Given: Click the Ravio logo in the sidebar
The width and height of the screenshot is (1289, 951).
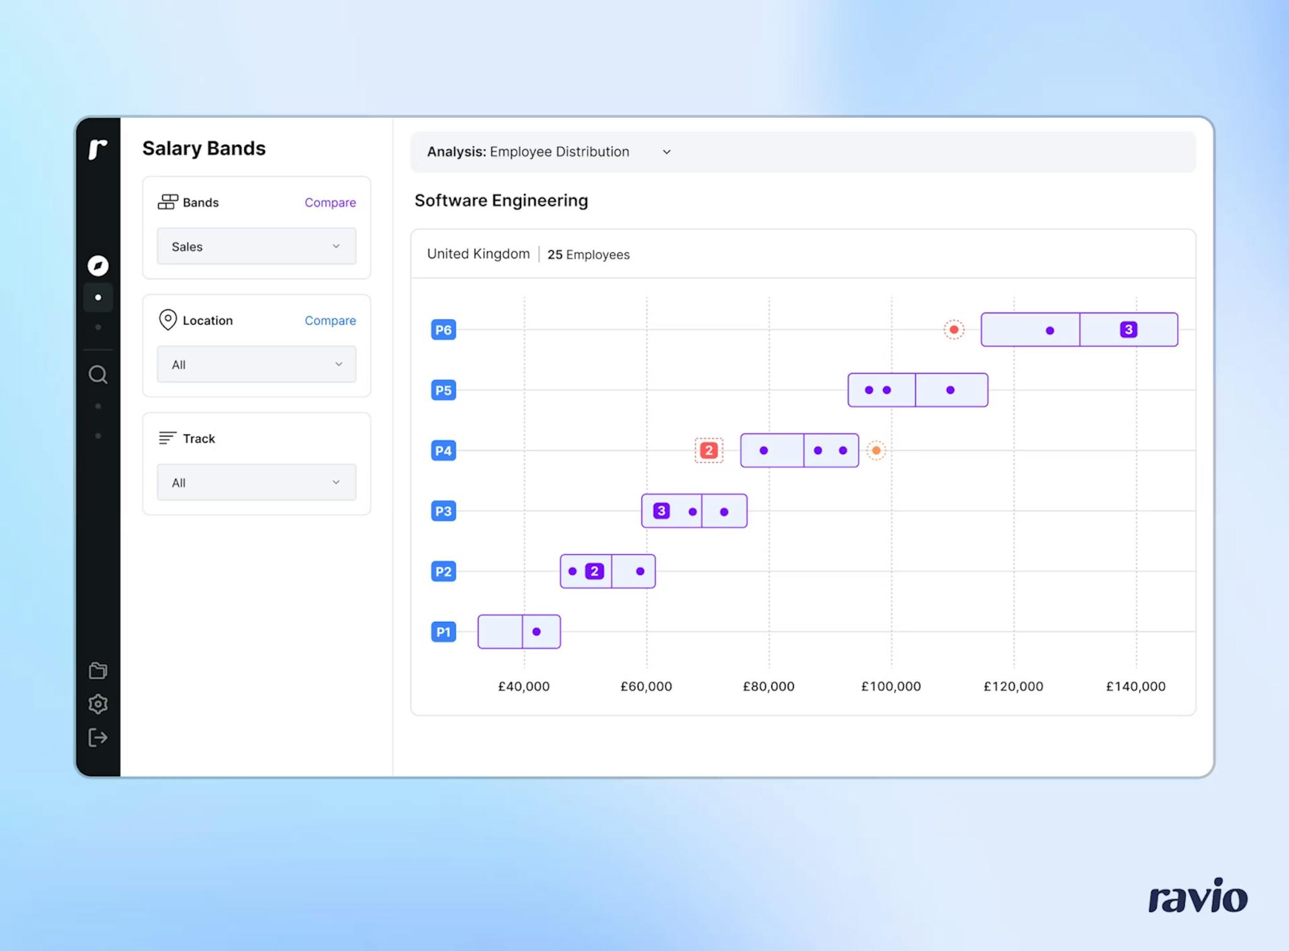Looking at the screenshot, I should pyautogui.click(x=98, y=149).
